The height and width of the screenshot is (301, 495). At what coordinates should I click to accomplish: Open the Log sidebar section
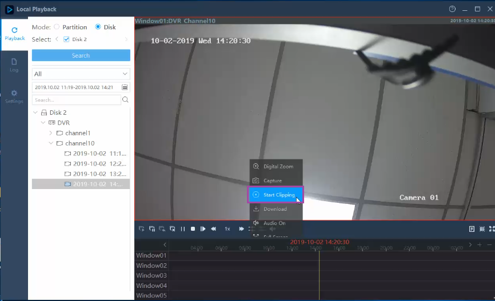tap(14, 65)
